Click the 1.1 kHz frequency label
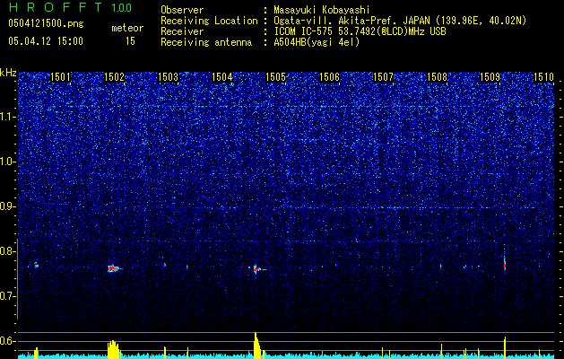The image size is (564, 359). [x=8, y=117]
